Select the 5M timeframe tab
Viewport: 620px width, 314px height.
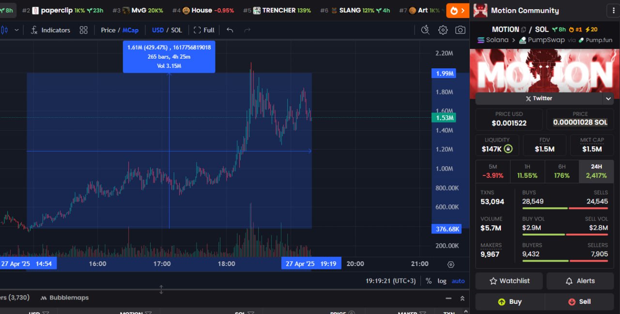click(x=493, y=171)
